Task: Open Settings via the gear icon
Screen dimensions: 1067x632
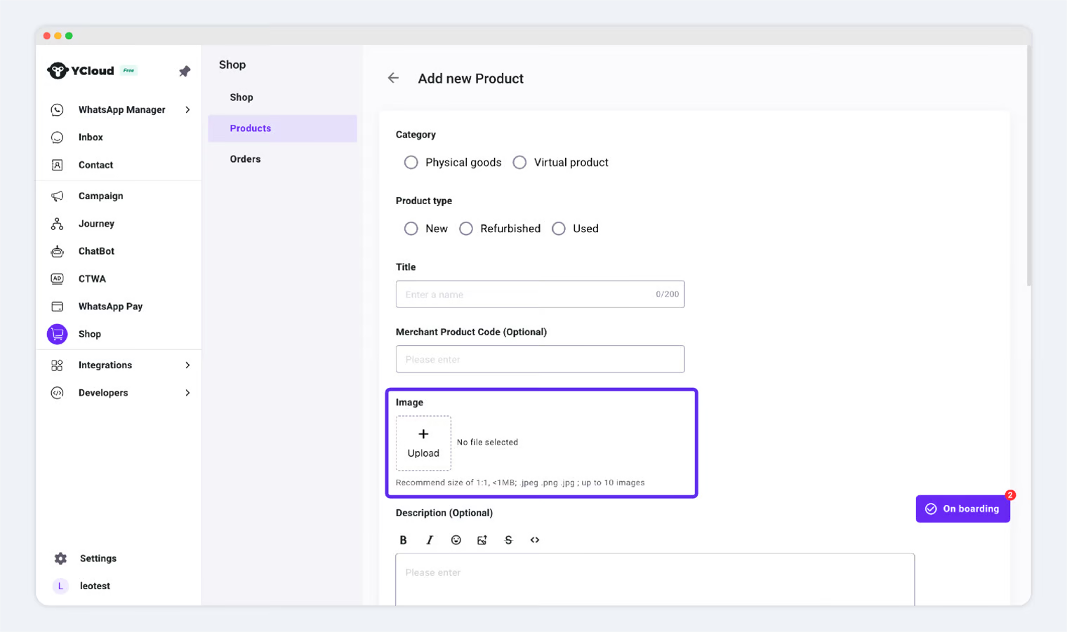Action: [61, 558]
